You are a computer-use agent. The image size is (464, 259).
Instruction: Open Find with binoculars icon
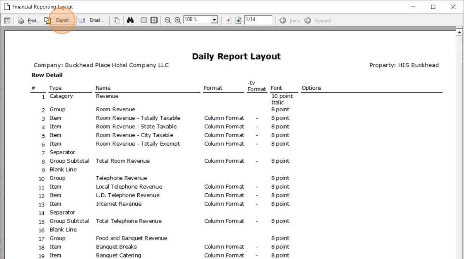[130, 20]
